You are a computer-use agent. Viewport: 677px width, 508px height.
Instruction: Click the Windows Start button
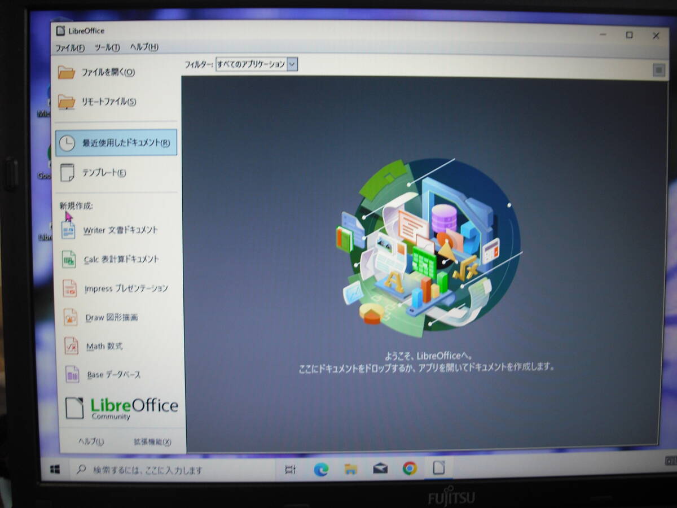click(55, 470)
